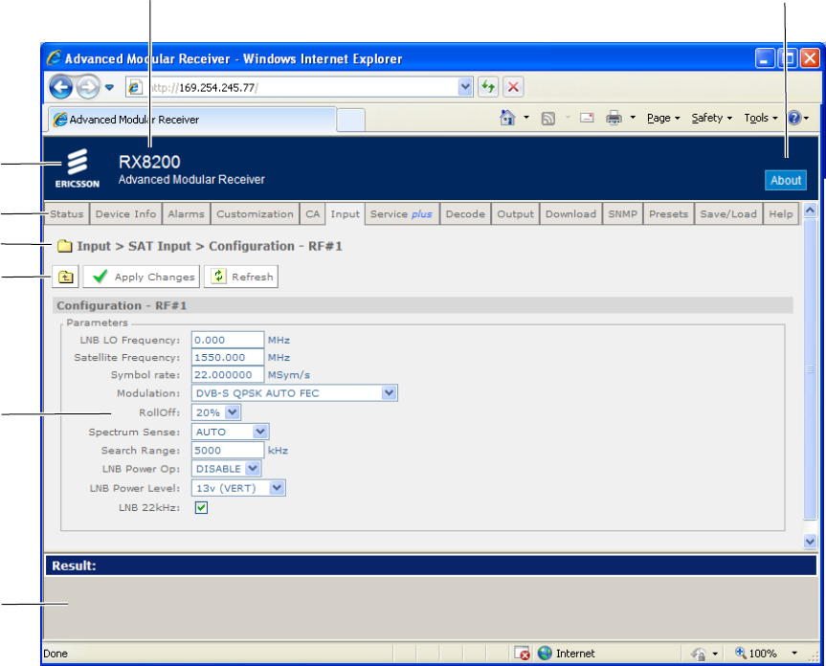
Task: Click the "Done" status bar text
Action: 56,654
